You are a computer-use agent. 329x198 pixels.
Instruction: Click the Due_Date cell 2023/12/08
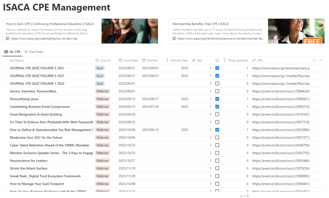[127, 184]
